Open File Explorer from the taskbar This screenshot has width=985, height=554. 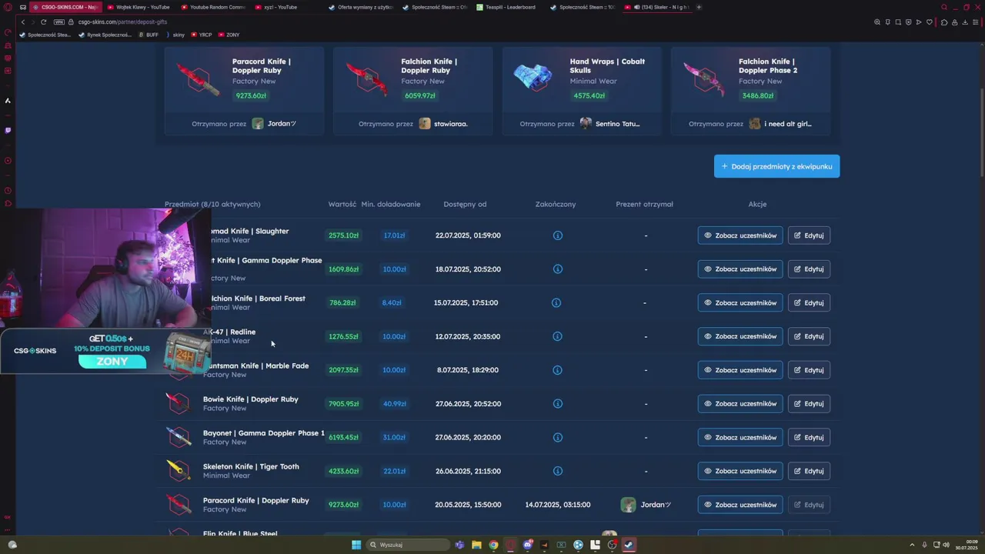(x=476, y=545)
